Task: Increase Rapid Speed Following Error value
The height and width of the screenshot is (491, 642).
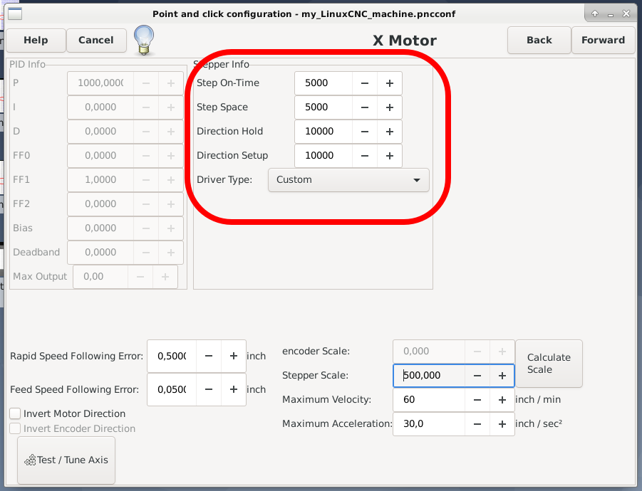Action: [234, 356]
